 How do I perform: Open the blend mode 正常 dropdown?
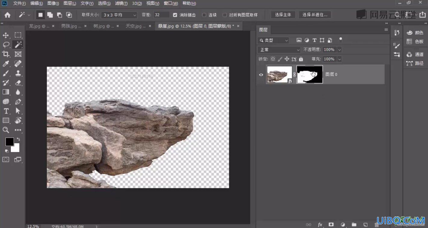coord(279,50)
